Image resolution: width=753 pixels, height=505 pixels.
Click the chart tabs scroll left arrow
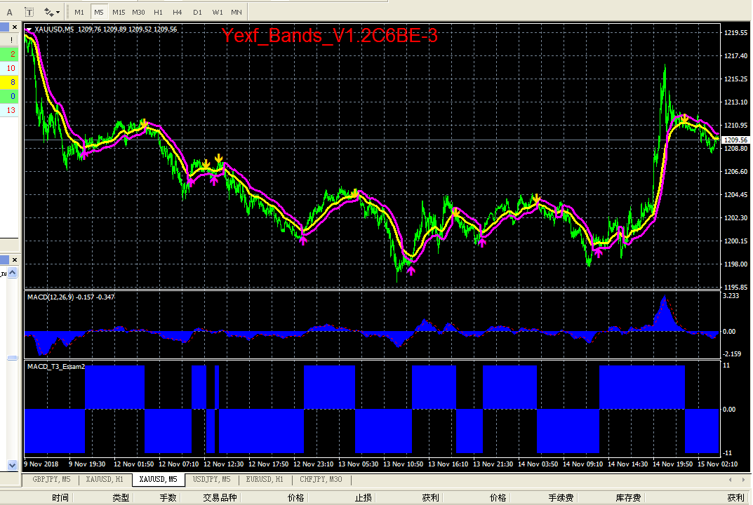(x=730, y=480)
